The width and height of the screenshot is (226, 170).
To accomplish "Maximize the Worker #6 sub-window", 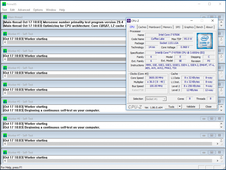I will pos(212,119).
